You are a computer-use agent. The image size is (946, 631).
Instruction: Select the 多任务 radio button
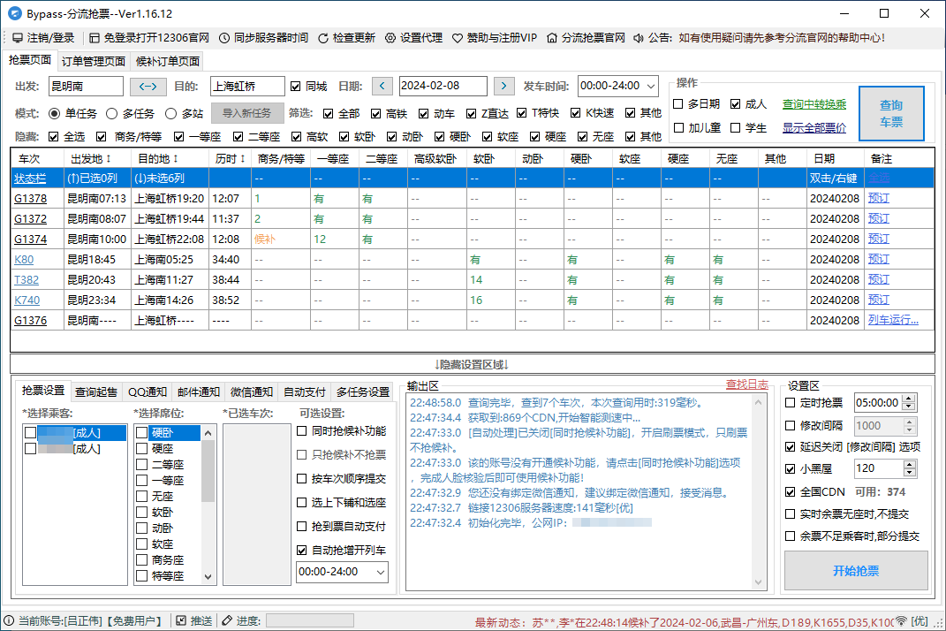112,113
